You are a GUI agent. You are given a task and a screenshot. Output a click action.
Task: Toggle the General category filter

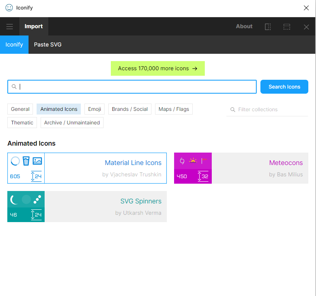point(20,109)
